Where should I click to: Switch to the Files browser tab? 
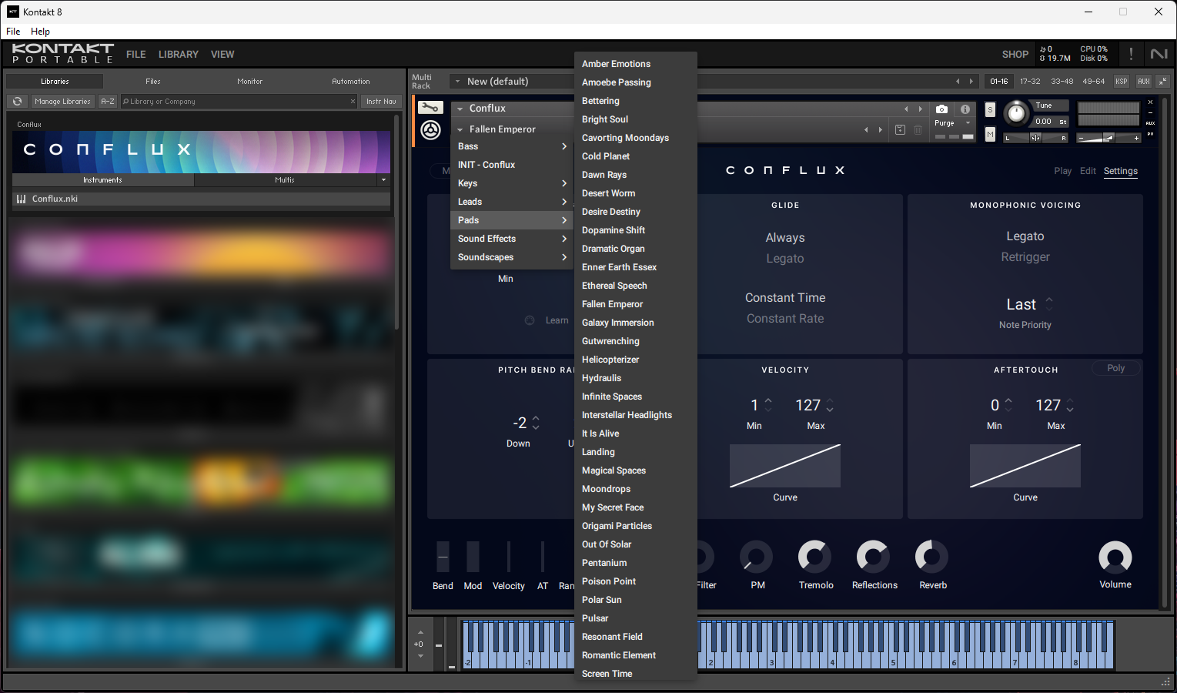(152, 81)
